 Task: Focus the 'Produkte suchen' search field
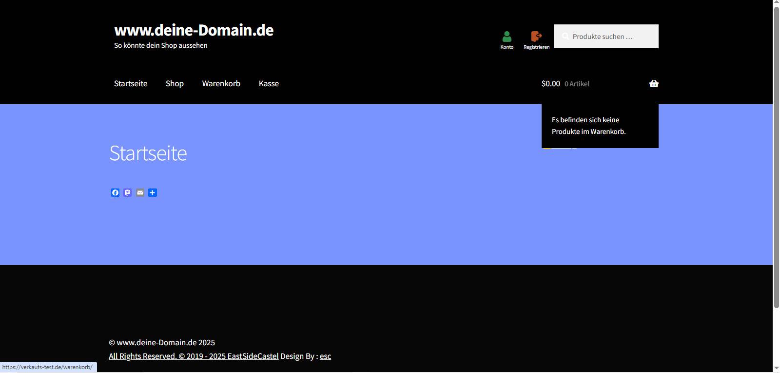click(612, 37)
